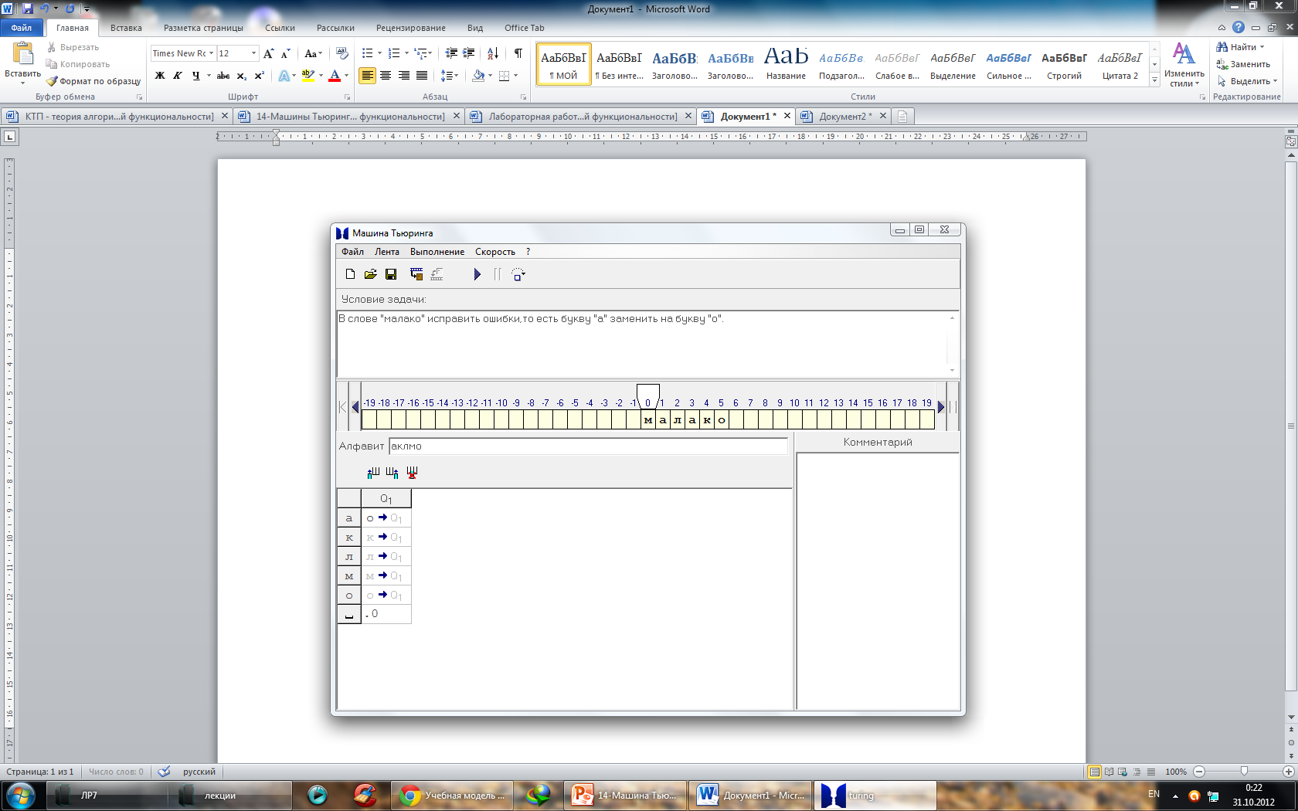
Task: Run step-by-step with the step icon
Action: (518, 274)
